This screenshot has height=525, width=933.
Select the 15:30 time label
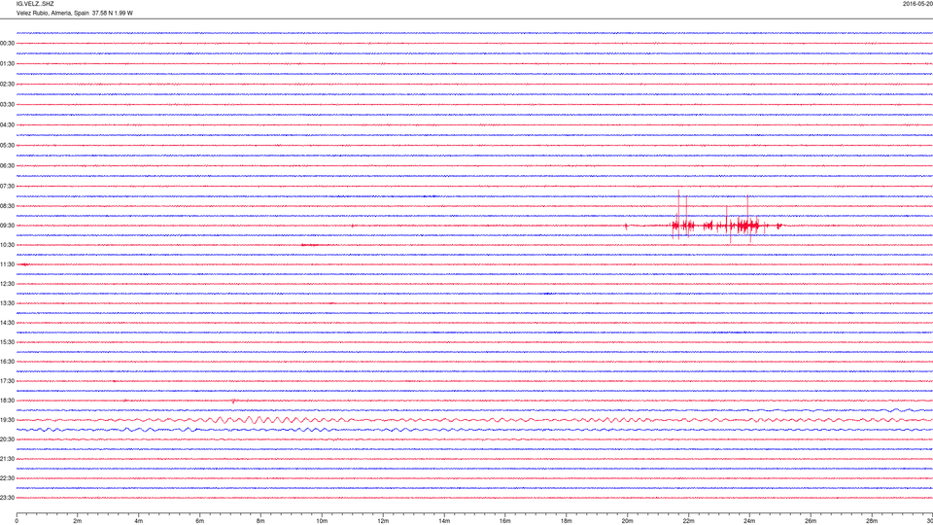click(x=7, y=342)
